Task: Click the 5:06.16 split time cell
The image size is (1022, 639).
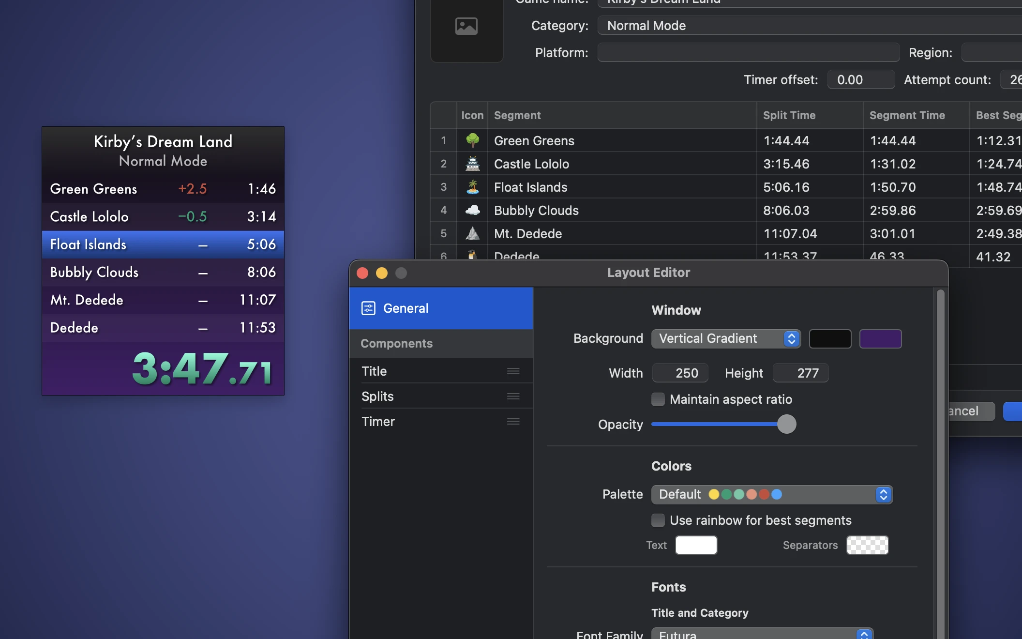Action: point(810,187)
